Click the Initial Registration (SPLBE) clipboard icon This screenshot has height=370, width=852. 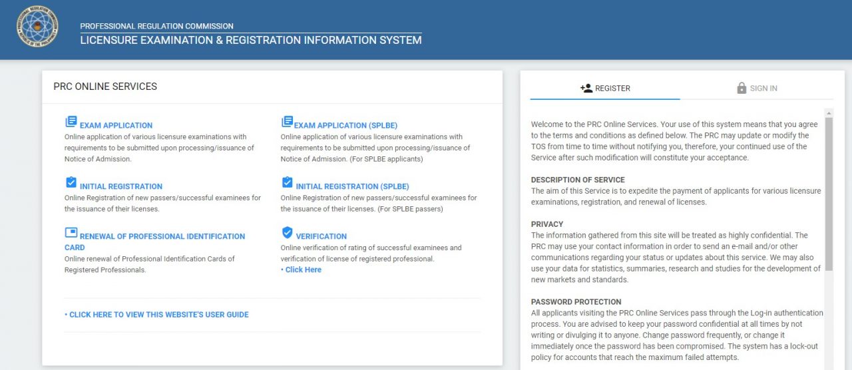pos(287,182)
